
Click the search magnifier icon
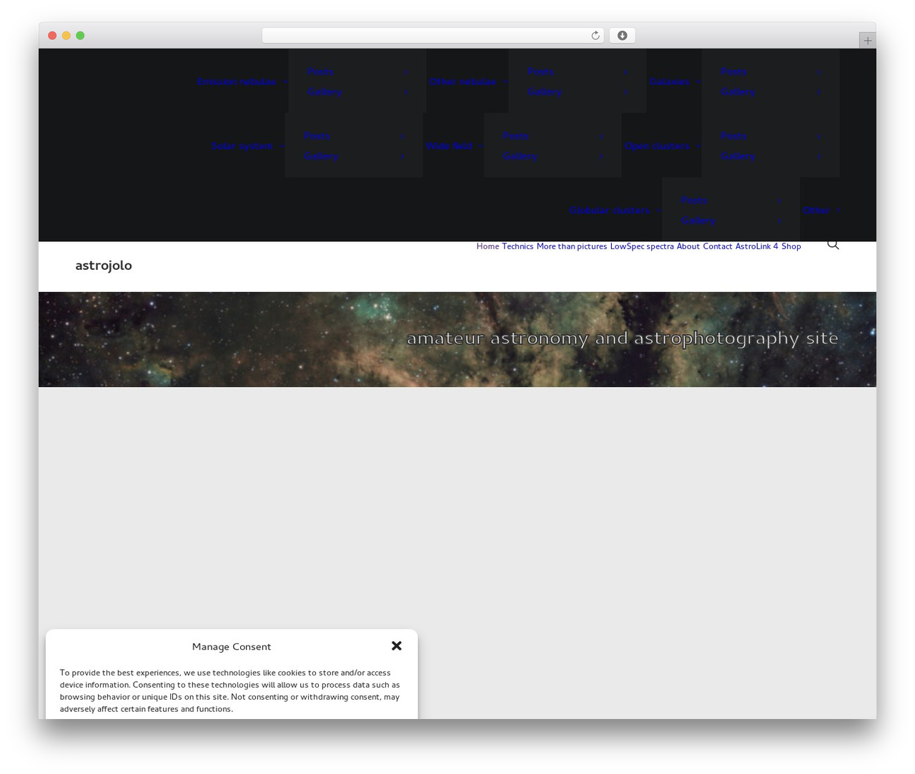pyautogui.click(x=833, y=245)
